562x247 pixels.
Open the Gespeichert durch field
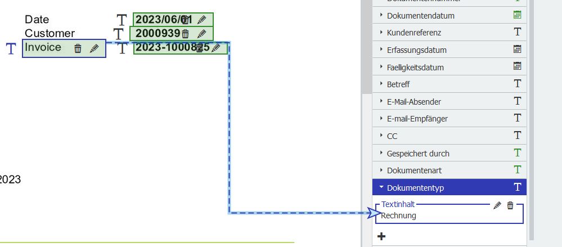(x=417, y=154)
